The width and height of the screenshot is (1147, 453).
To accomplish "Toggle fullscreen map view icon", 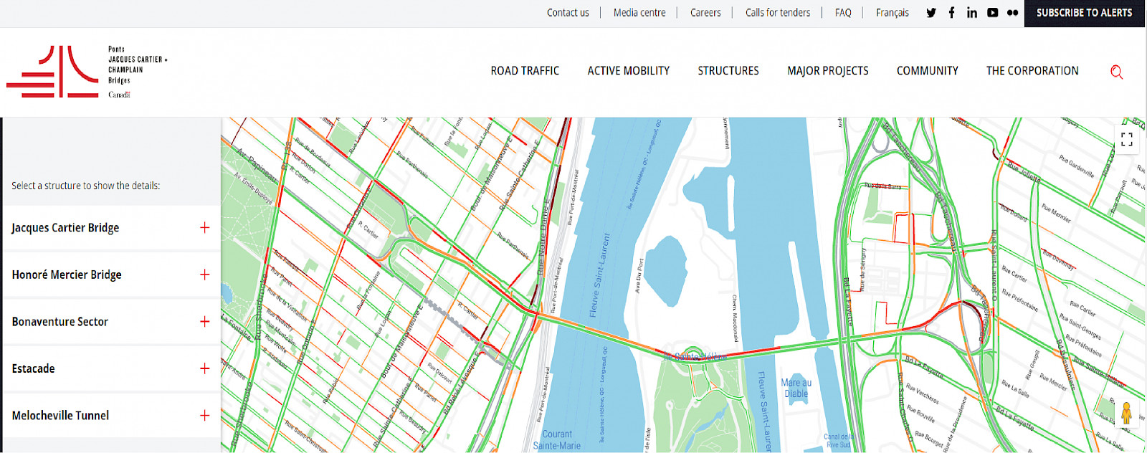I will pyautogui.click(x=1127, y=139).
